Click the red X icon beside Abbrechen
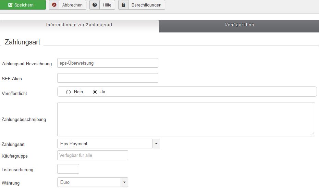This screenshot has height=189, width=319. pos(54,5)
